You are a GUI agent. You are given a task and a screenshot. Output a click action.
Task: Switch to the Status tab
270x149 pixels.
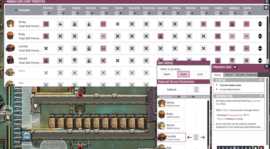coord(217,75)
